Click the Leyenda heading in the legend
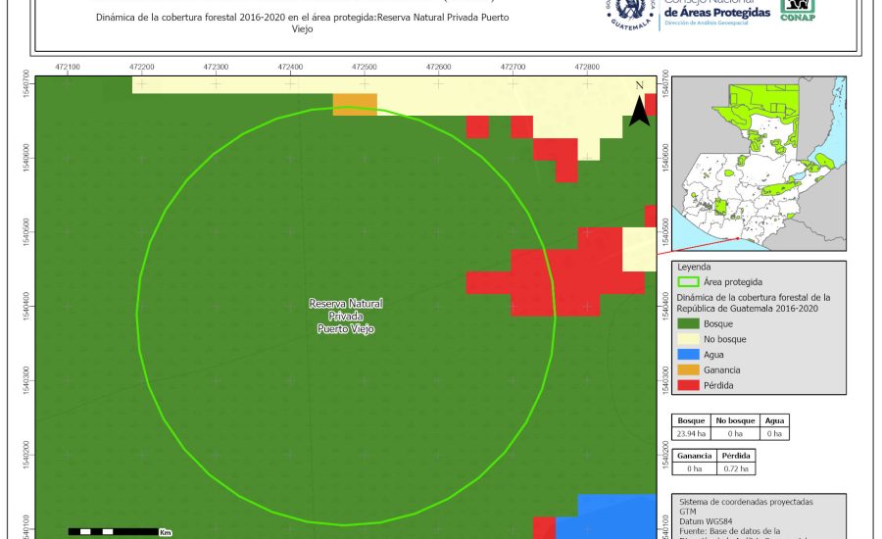 pos(694,266)
